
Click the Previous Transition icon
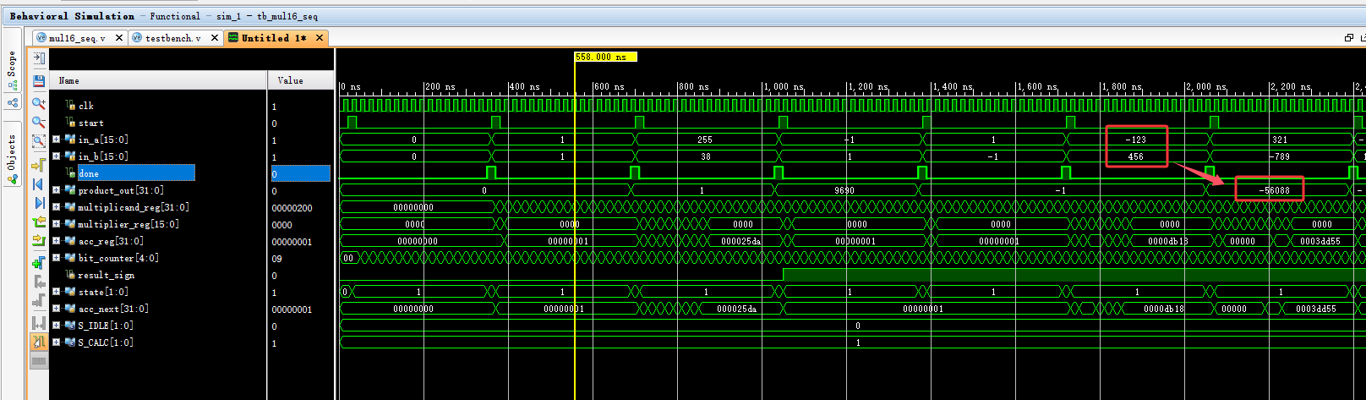(x=39, y=222)
